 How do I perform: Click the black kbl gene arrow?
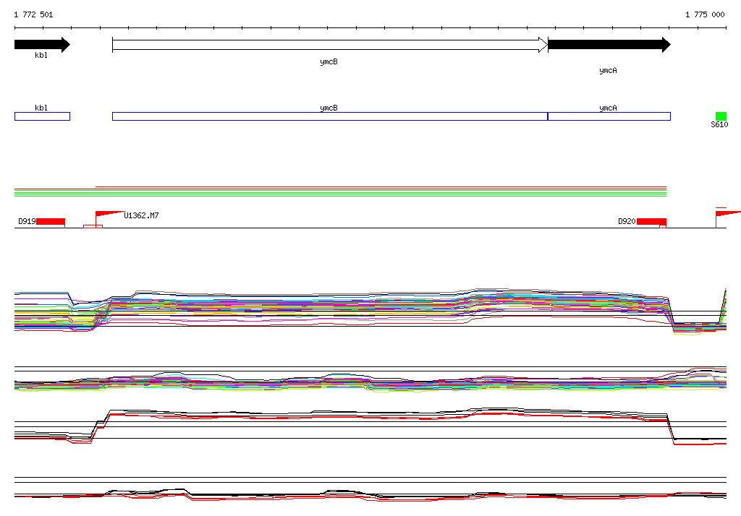pyautogui.click(x=41, y=45)
